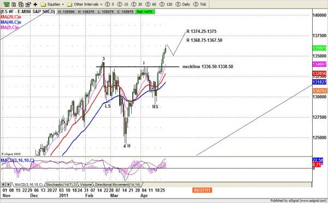Click the Apr label on the time axis

(144, 195)
